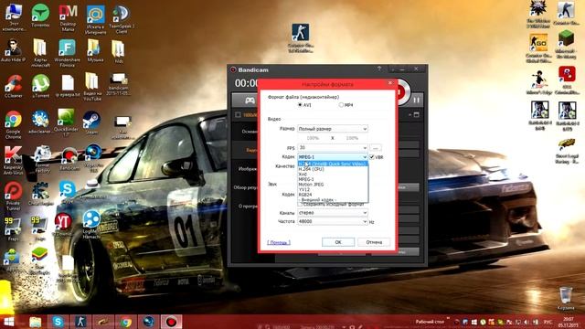Select the MP4 file format radio button
The height and width of the screenshot is (329, 585).
point(341,105)
